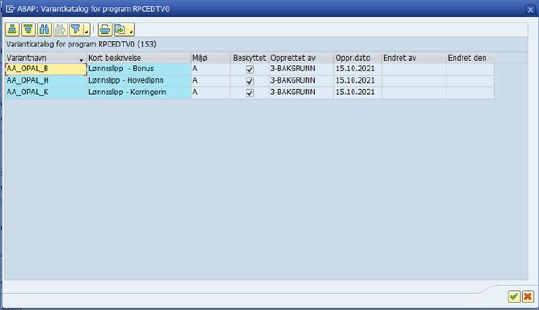The image size is (539, 310).
Task: Click the Endret den column header
Action: point(470,58)
